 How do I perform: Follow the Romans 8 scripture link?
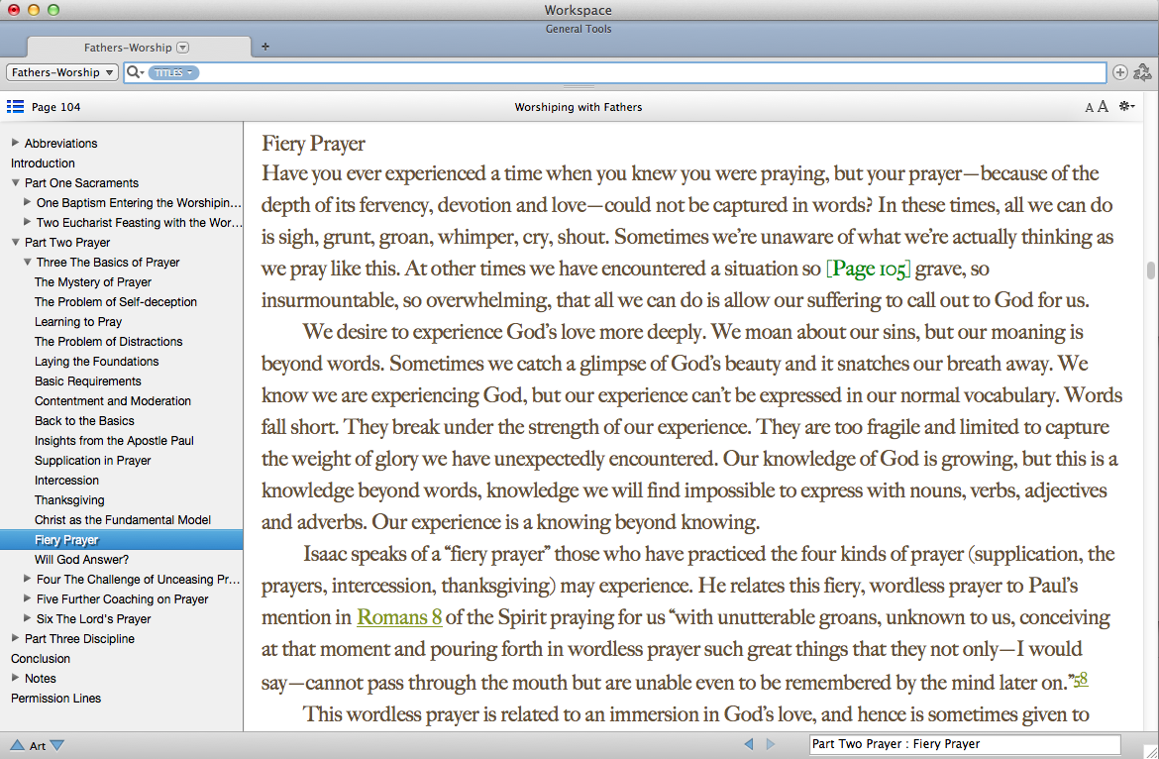(x=399, y=617)
